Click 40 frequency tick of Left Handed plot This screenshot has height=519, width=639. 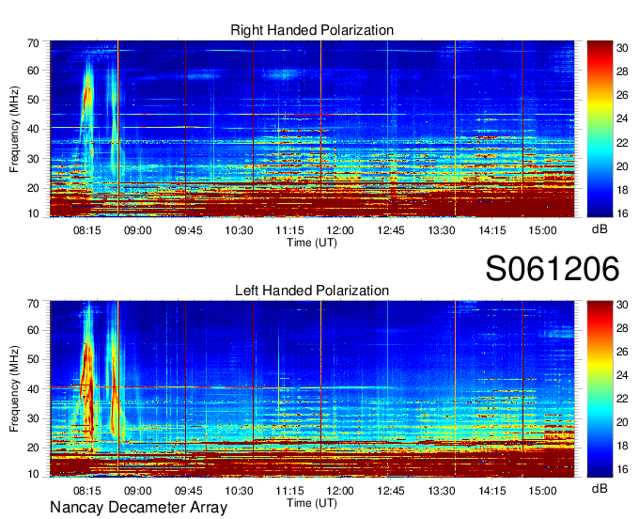[x=33, y=389]
